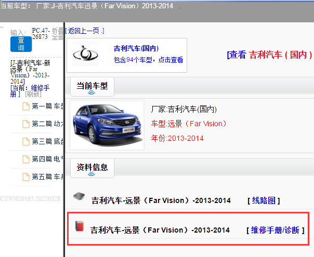
Task: Open the 第一篇 chapter in sidebar
Action: coord(48,106)
